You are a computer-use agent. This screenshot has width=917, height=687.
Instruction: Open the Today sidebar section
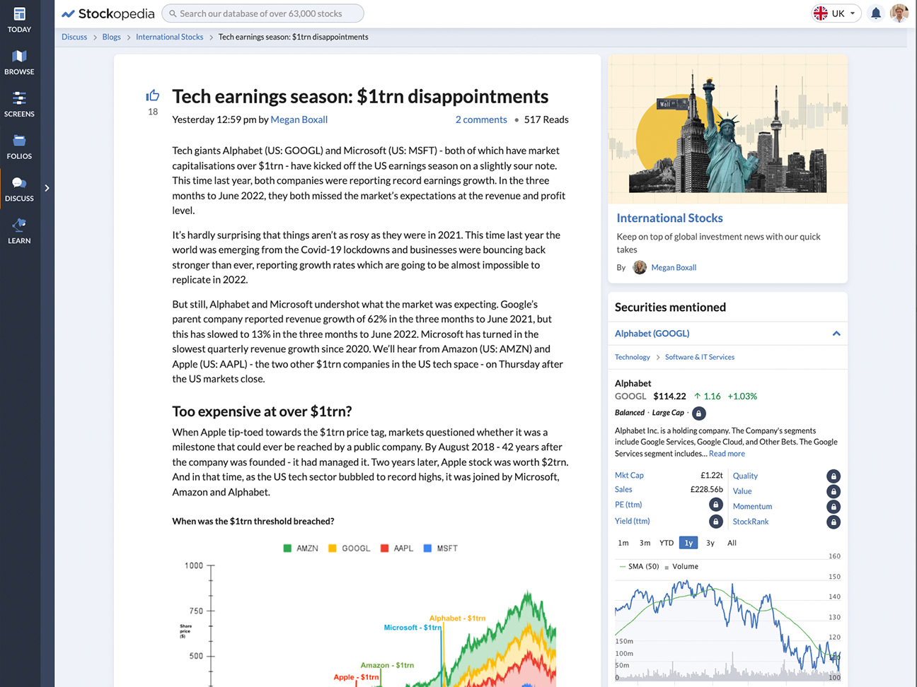[19, 20]
